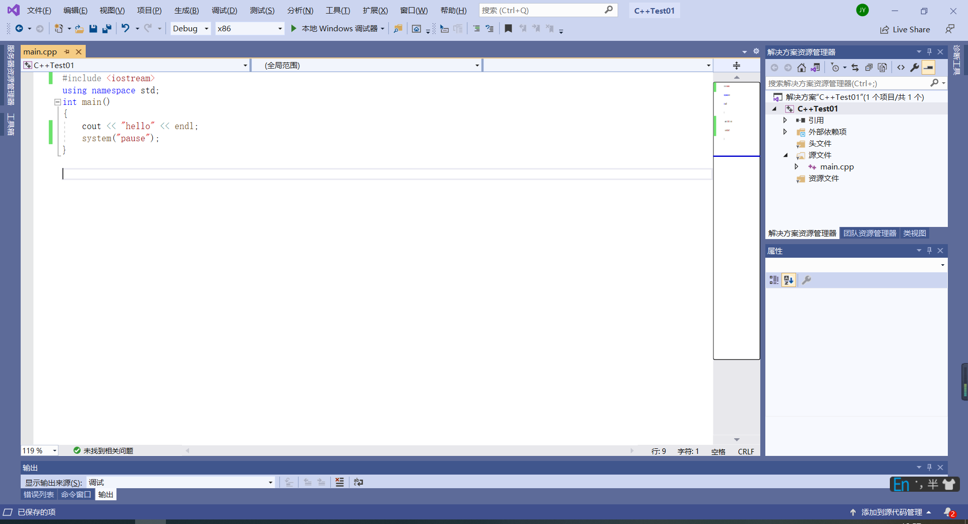This screenshot has height=524, width=968.
Task: Open the 视图(V) menu
Action: (112, 11)
